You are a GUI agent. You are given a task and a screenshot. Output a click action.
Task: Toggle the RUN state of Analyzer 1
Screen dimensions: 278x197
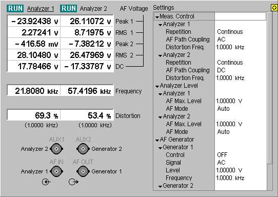(15, 9)
